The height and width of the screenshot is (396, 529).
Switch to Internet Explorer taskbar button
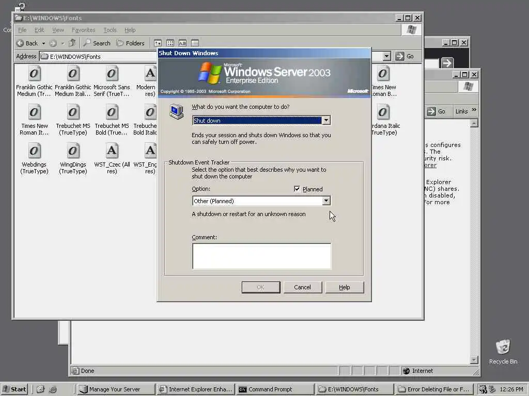195,389
